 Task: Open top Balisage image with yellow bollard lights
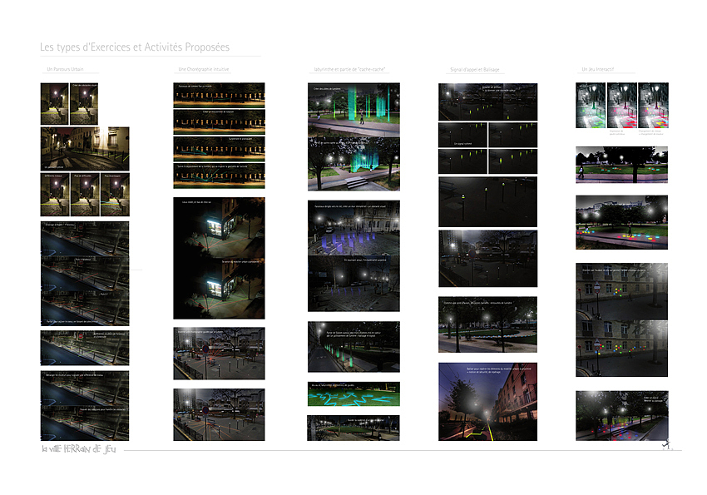coord(488,101)
